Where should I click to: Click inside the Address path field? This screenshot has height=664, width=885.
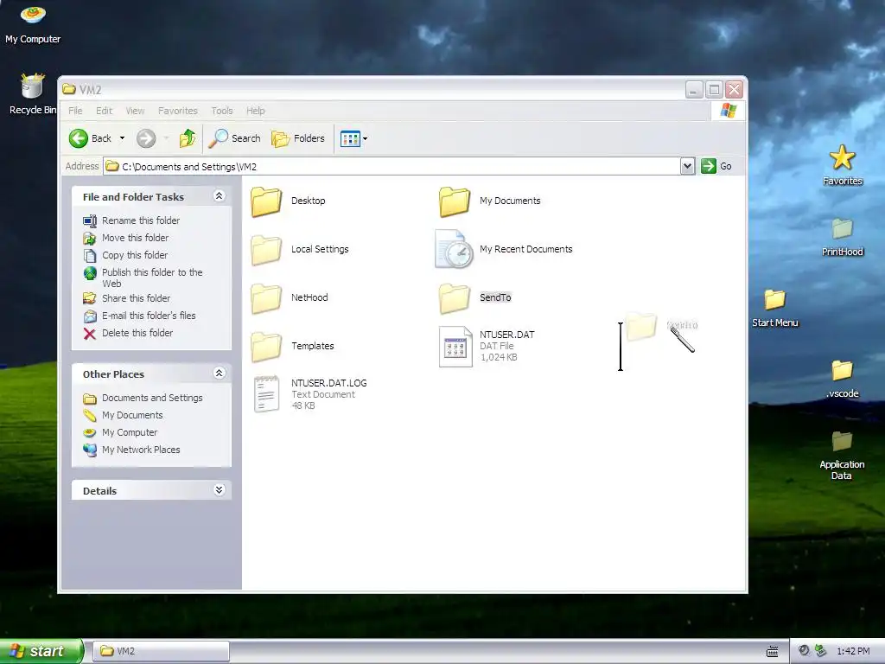click(x=392, y=167)
